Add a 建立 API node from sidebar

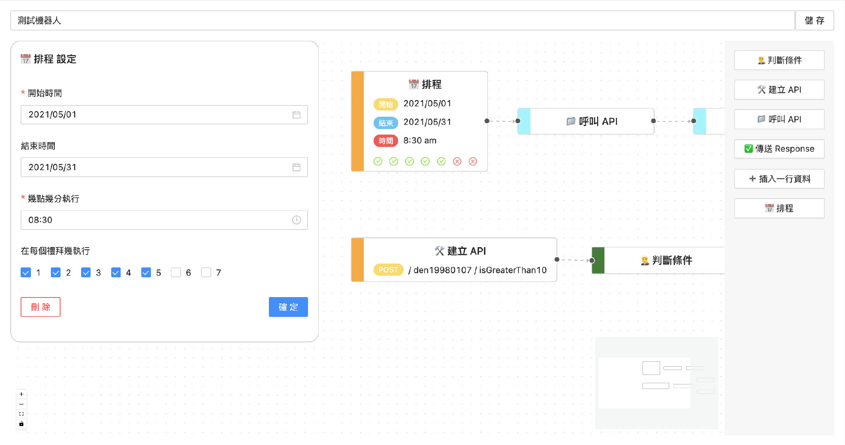tap(779, 90)
